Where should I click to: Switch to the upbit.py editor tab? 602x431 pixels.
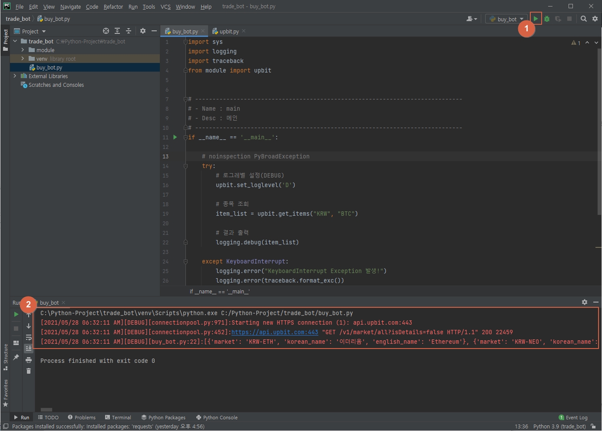coord(229,31)
